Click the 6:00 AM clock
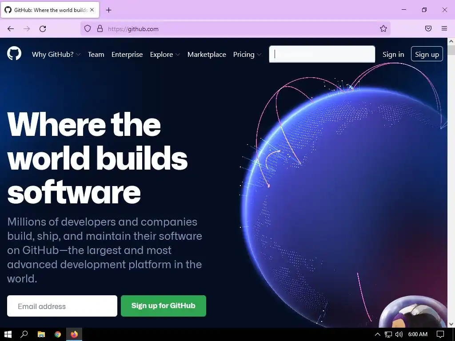455x341 pixels. tap(418, 334)
